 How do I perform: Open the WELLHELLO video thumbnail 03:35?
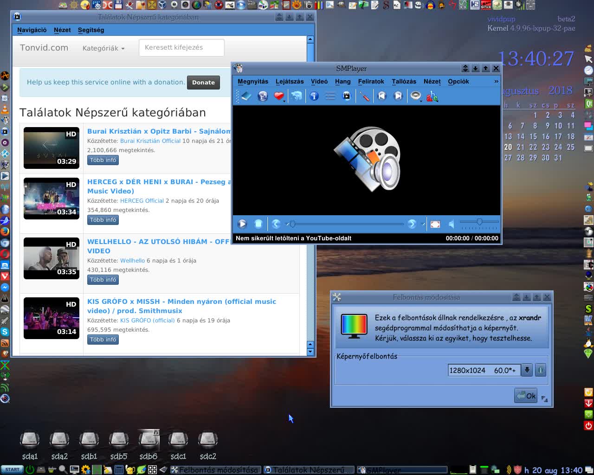click(x=52, y=258)
